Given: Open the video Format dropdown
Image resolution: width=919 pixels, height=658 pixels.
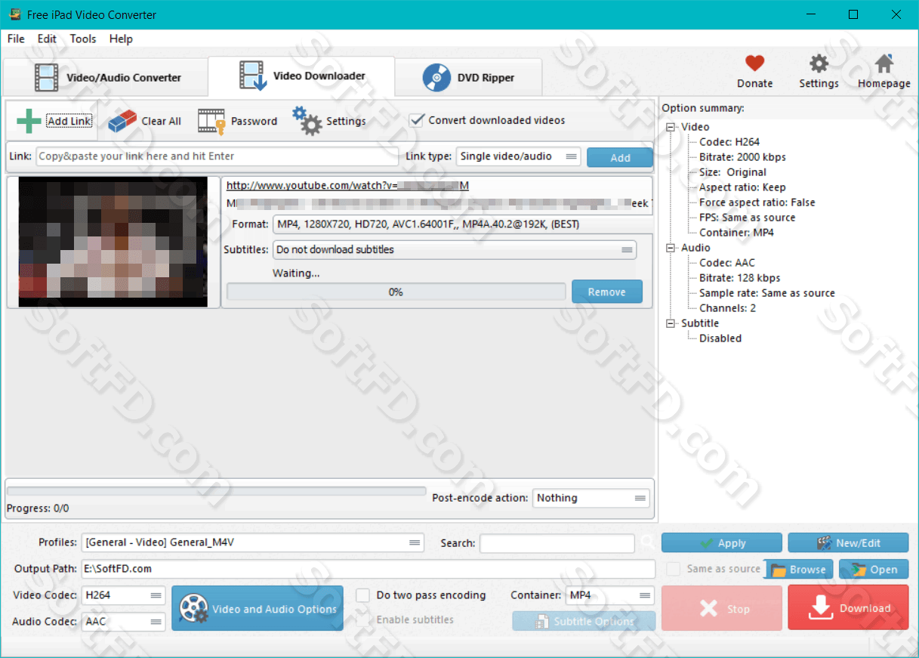Looking at the screenshot, I should tap(462, 224).
